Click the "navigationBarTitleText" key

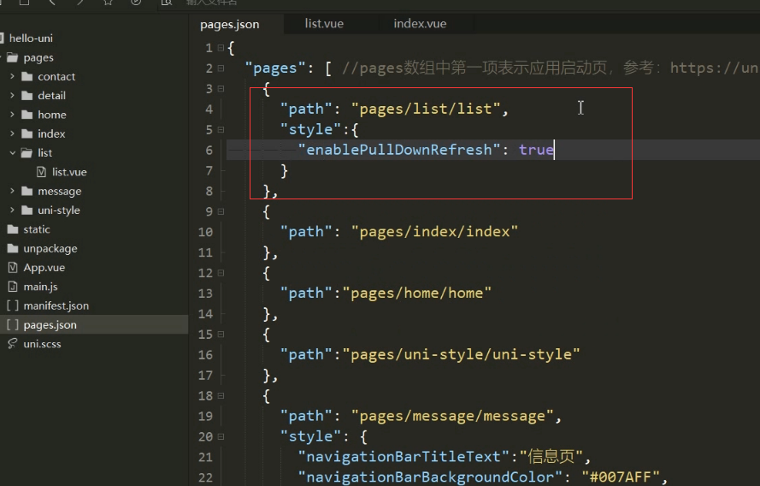tap(404, 457)
